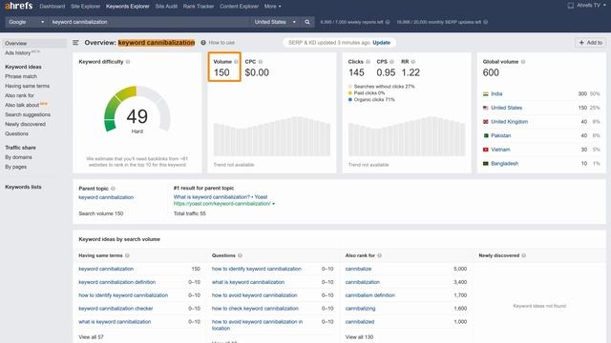
Task: Click info icon beside Global volume
Action: pyautogui.click(x=523, y=62)
